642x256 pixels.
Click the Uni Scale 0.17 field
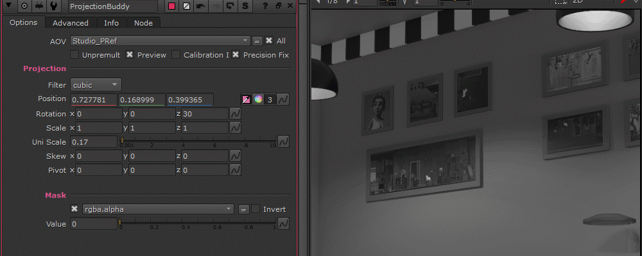pos(94,141)
